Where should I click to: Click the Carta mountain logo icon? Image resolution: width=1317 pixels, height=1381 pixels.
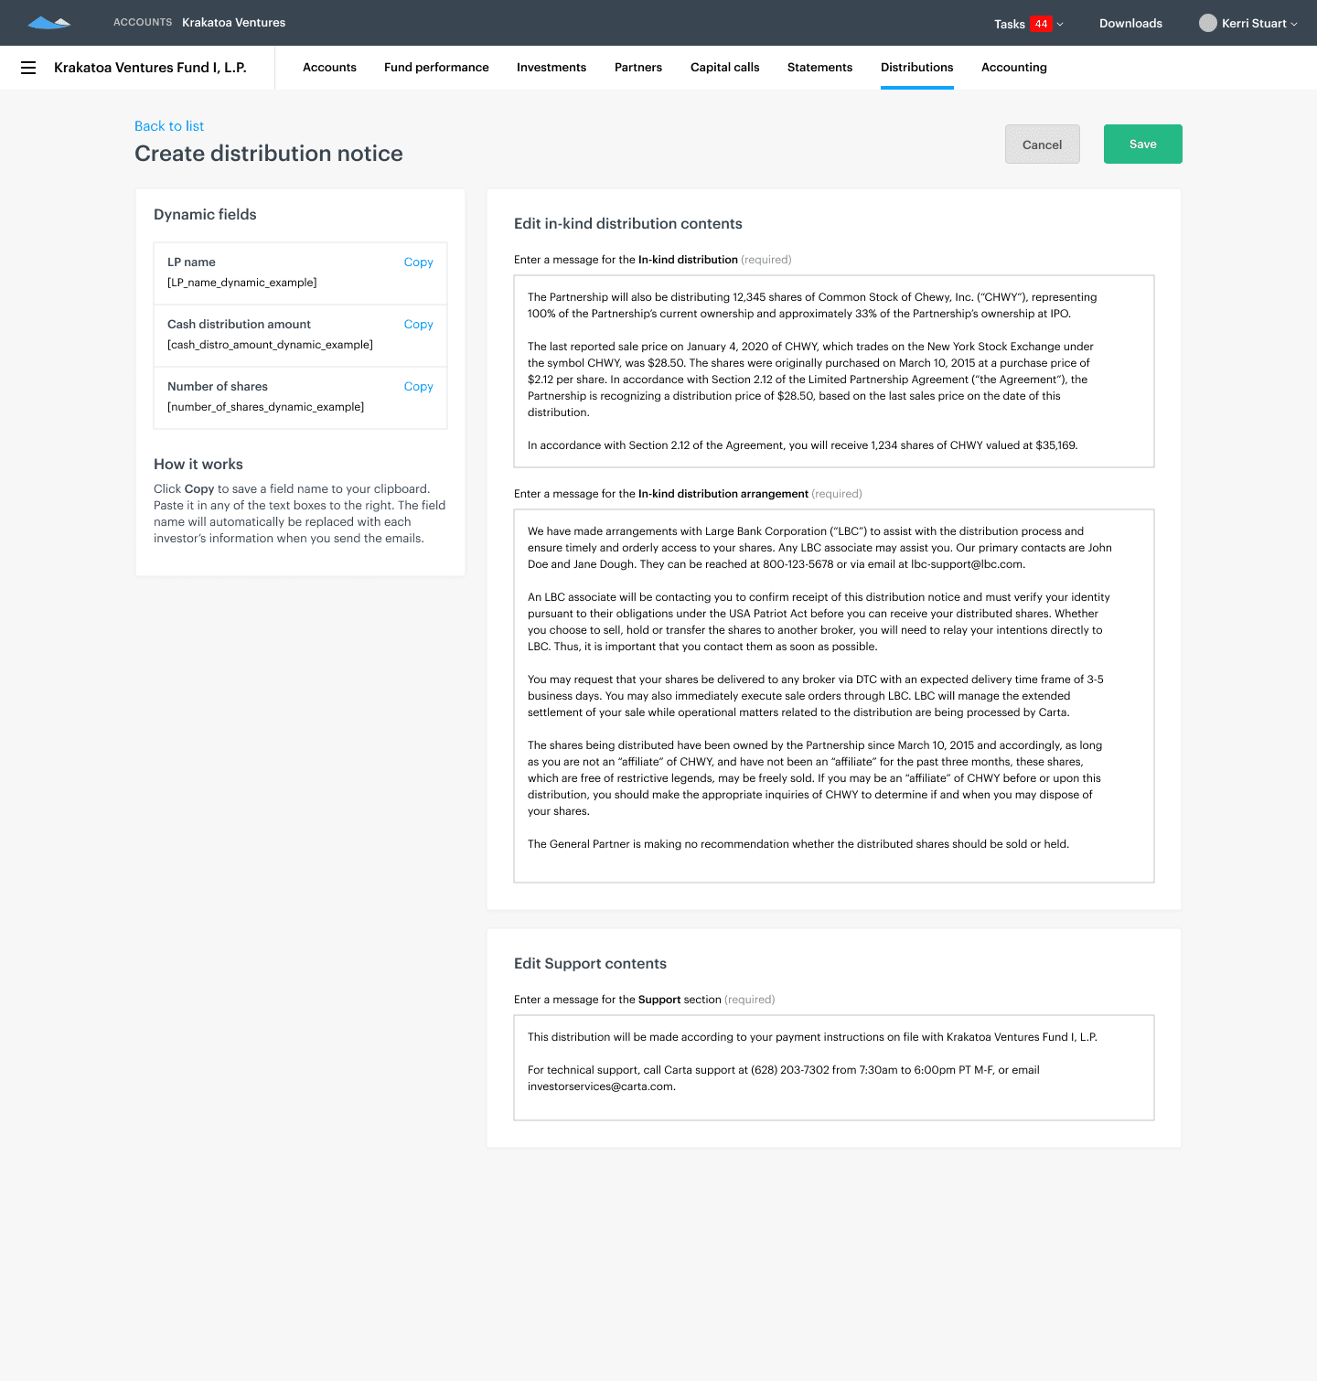[49, 23]
